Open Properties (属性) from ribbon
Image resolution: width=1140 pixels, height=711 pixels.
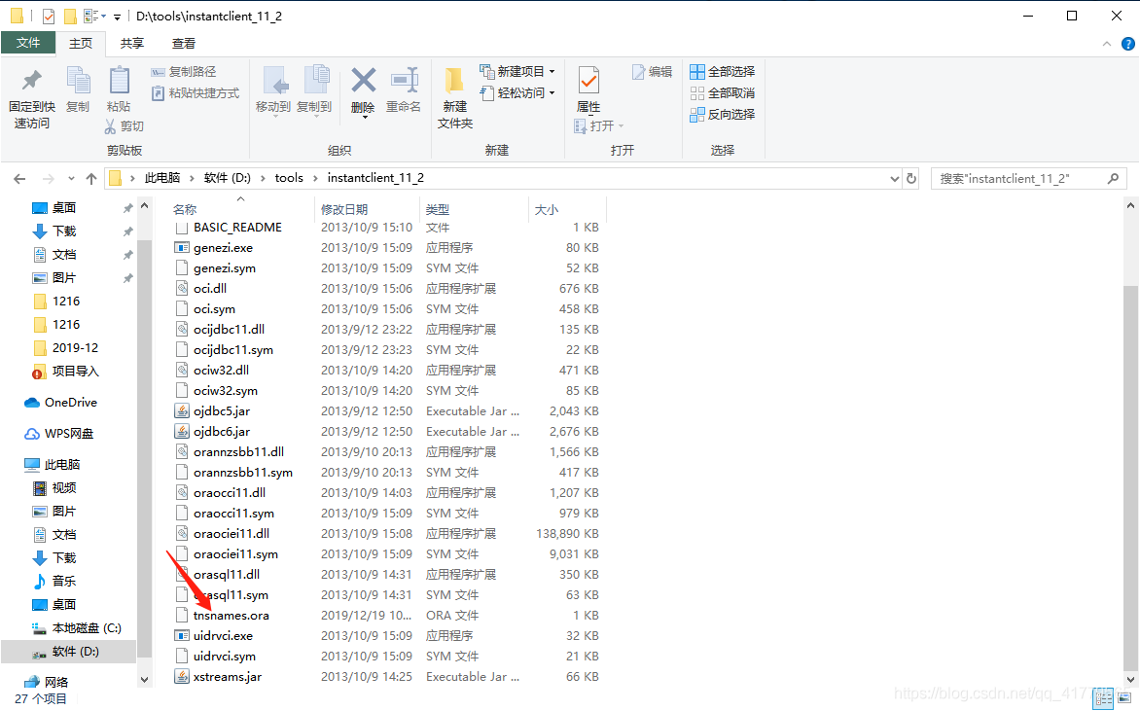point(588,90)
